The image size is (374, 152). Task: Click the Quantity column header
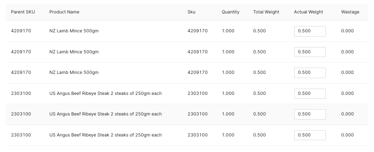[x=230, y=12]
